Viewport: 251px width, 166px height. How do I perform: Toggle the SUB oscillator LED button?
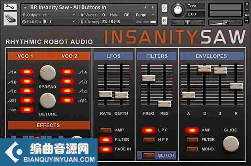pyautogui.click(x=27, y=110)
